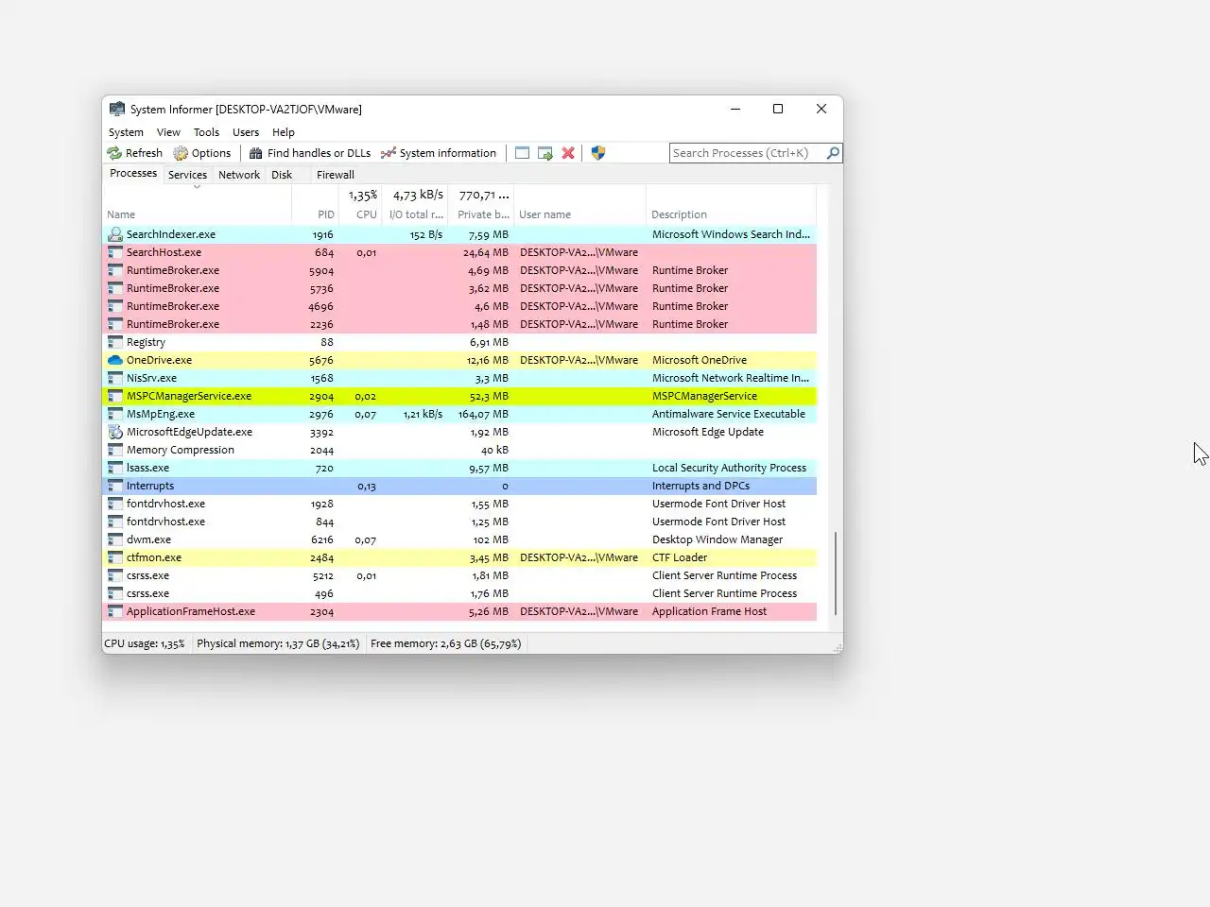Sort by the Description column header
Screen dimensions: 1210x907
point(732,205)
